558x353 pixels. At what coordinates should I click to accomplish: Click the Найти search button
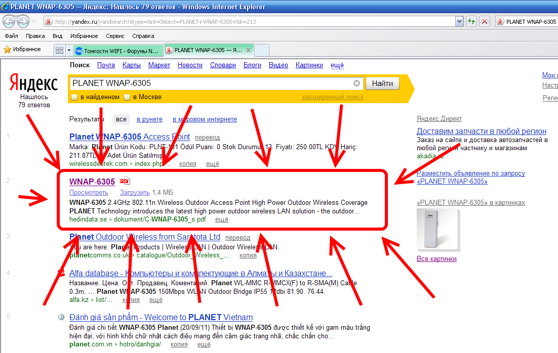tap(383, 83)
